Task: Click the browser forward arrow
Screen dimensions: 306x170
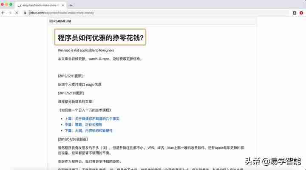Action: point(10,13)
